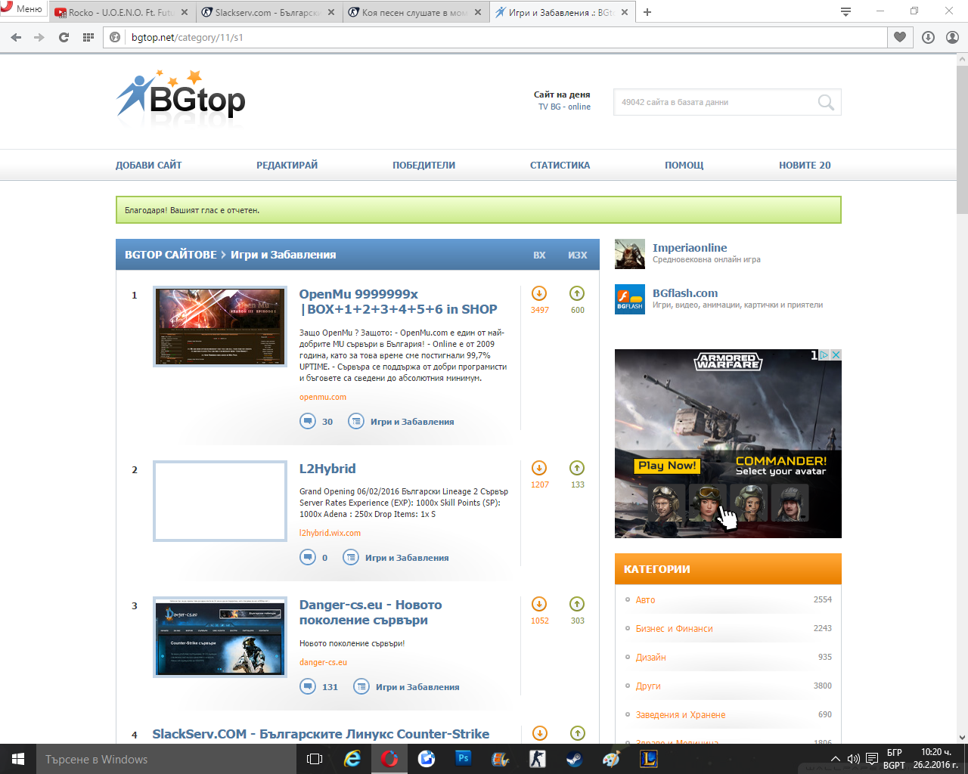Open the tab menu icon in title bar
This screenshot has width=968, height=774.
tap(845, 11)
